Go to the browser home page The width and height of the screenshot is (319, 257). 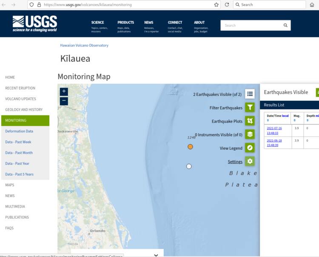point(312,5)
